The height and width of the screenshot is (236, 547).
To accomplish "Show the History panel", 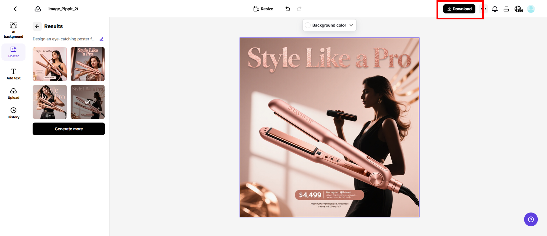I will [x=13, y=113].
